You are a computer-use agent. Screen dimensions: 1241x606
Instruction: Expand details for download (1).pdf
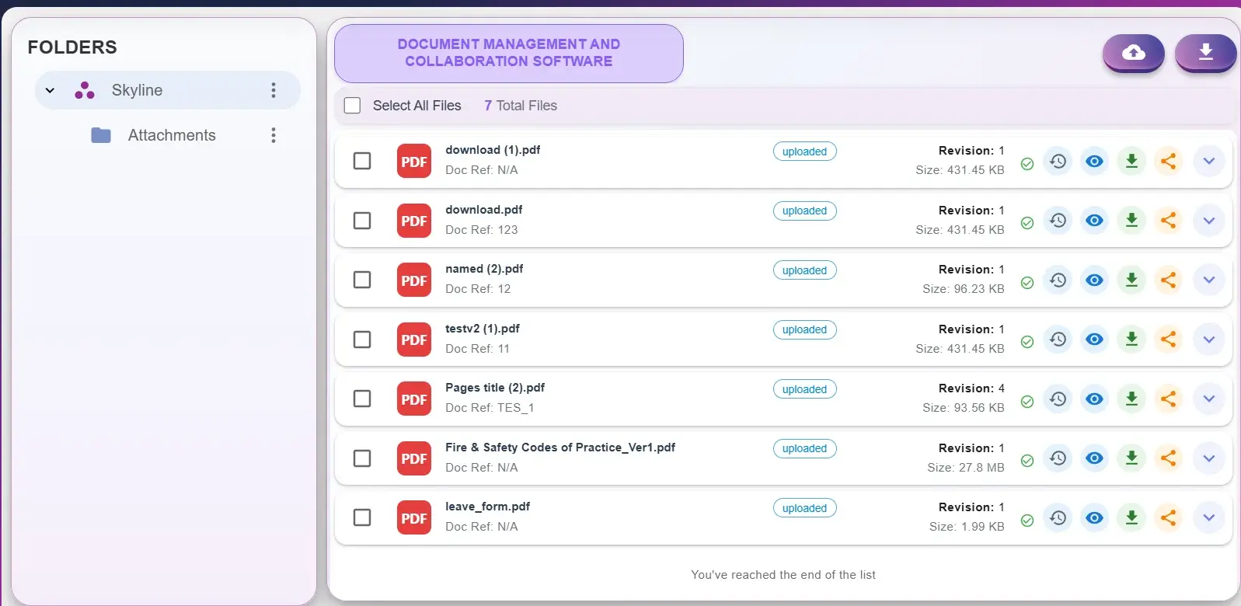coord(1208,161)
